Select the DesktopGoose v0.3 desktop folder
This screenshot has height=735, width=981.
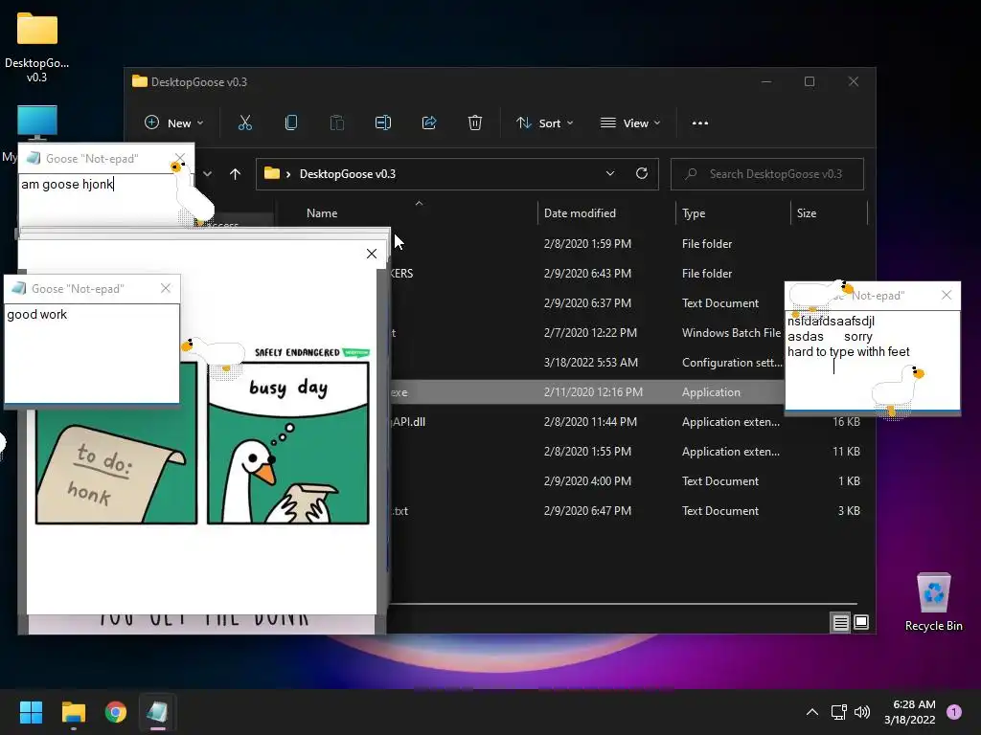37,47
